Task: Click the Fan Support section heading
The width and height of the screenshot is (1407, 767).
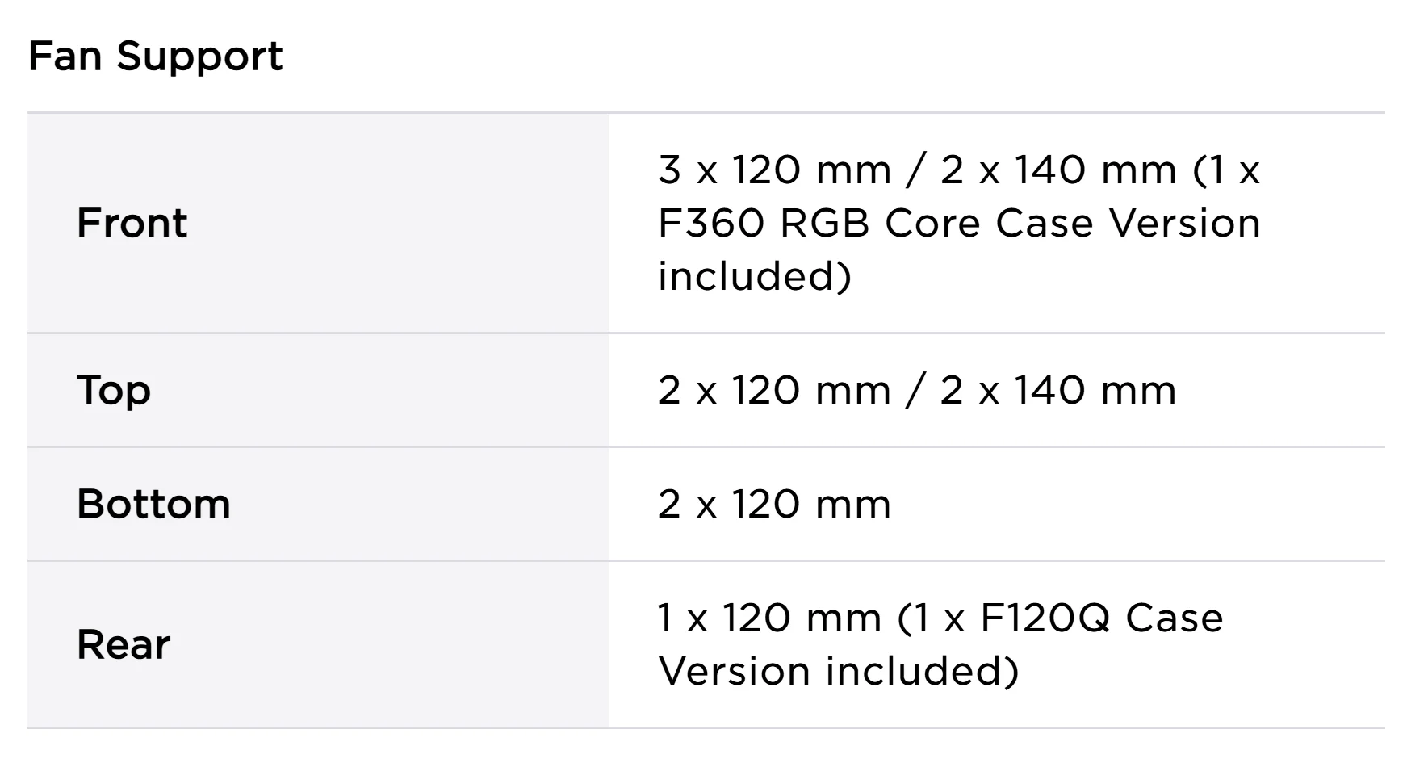Action: coord(156,57)
